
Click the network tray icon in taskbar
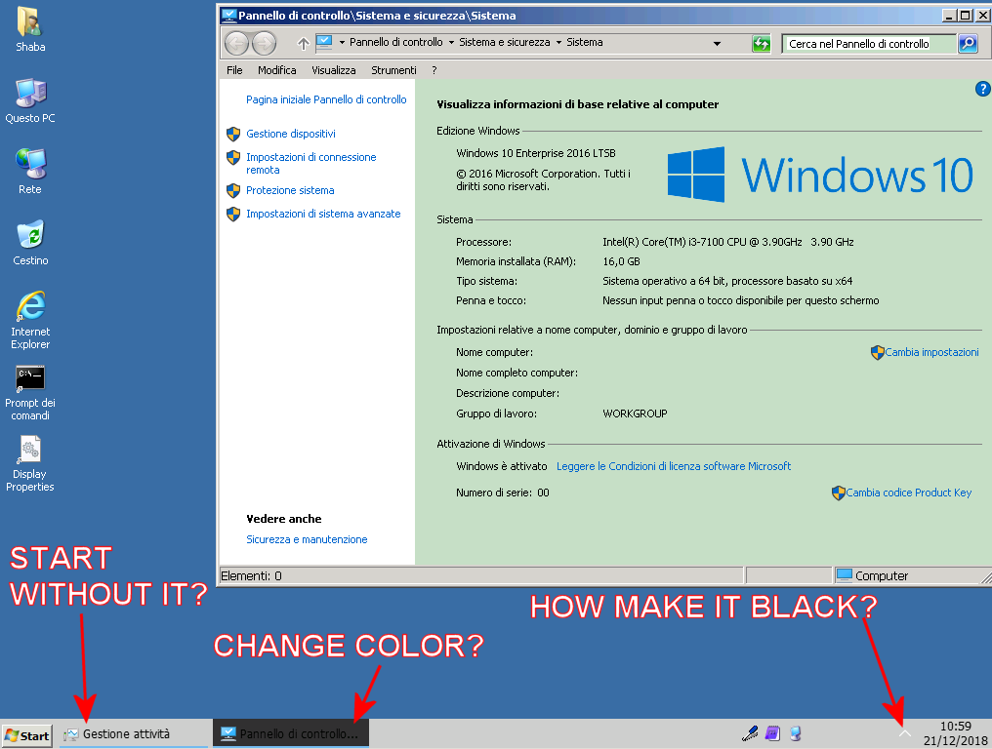pyautogui.click(x=795, y=733)
